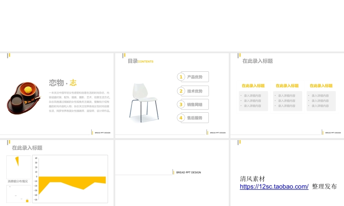Viewport: 344px width, 206px height.
Task: Click the 售后服务 contents item
Action: pyautogui.click(x=195, y=118)
